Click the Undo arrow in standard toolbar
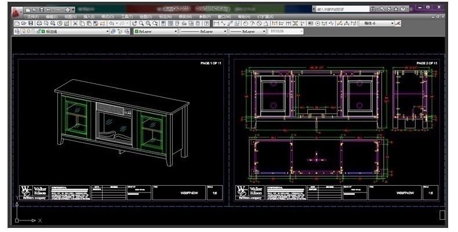This screenshot has width=458, height=232. pyautogui.click(x=110, y=23)
